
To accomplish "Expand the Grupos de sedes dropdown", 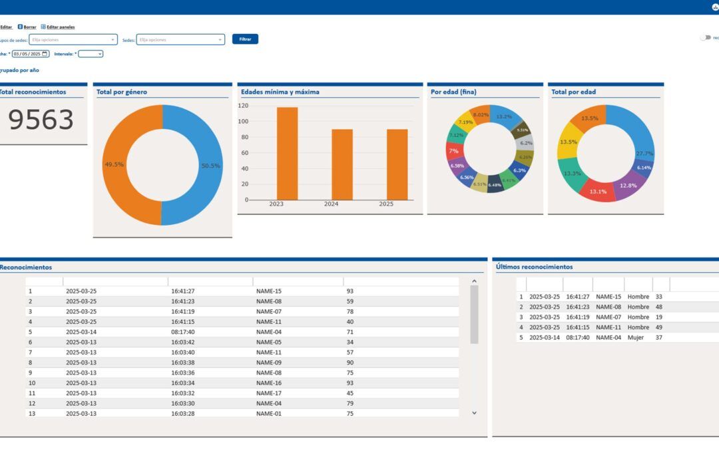I will coord(73,40).
